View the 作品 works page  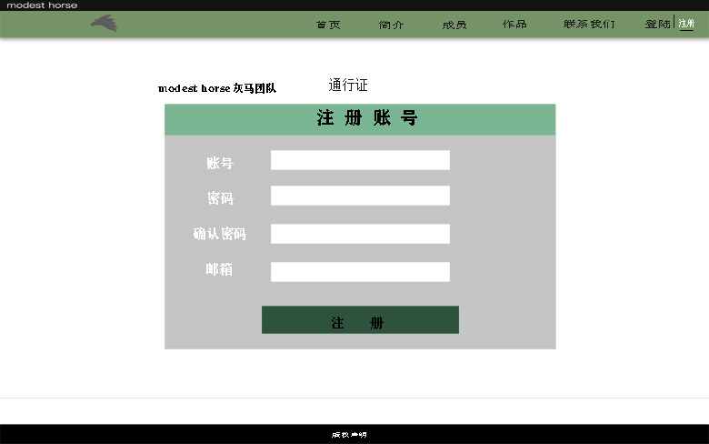514,25
